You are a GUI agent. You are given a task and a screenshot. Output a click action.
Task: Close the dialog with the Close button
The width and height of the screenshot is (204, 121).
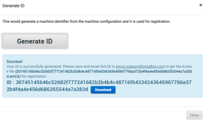point(194,115)
